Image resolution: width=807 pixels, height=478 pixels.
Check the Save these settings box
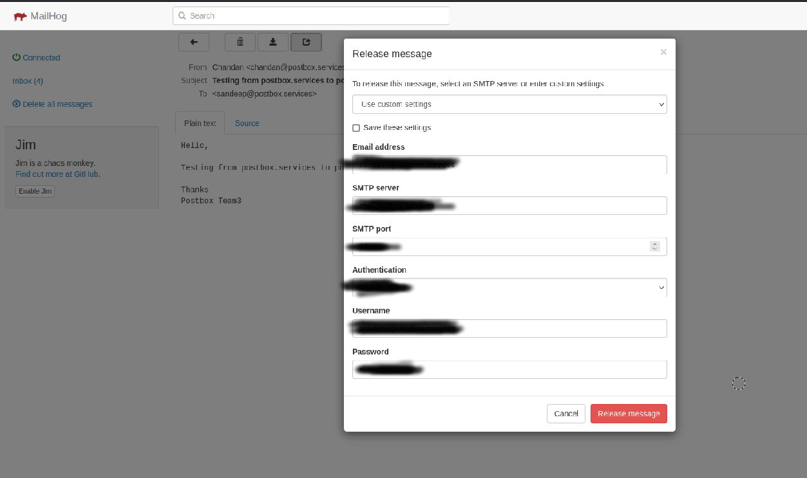pos(356,127)
